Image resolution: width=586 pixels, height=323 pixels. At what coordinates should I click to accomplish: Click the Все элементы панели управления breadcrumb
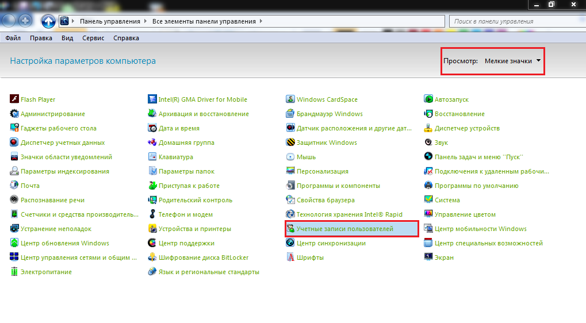(x=204, y=21)
